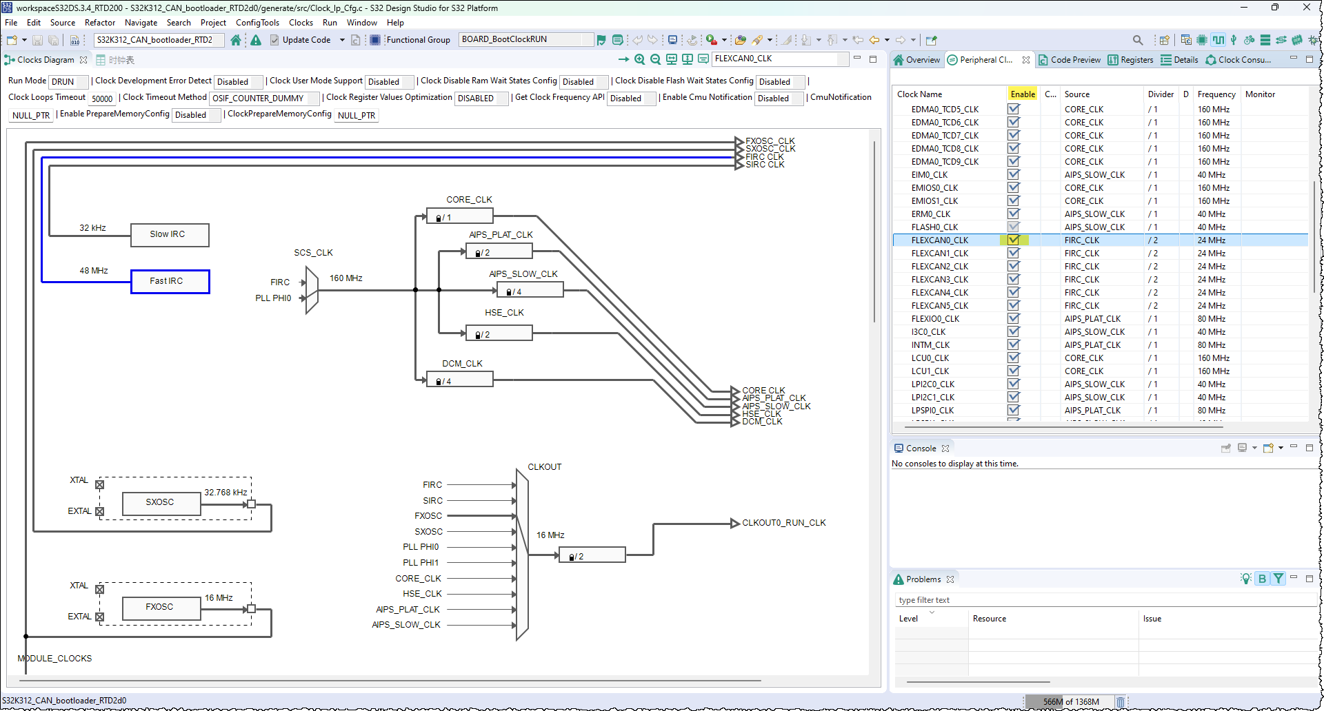The width and height of the screenshot is (1324, 711).
Task: Open Clock Development Error Detect dropdown
Action: click(238, 81)
